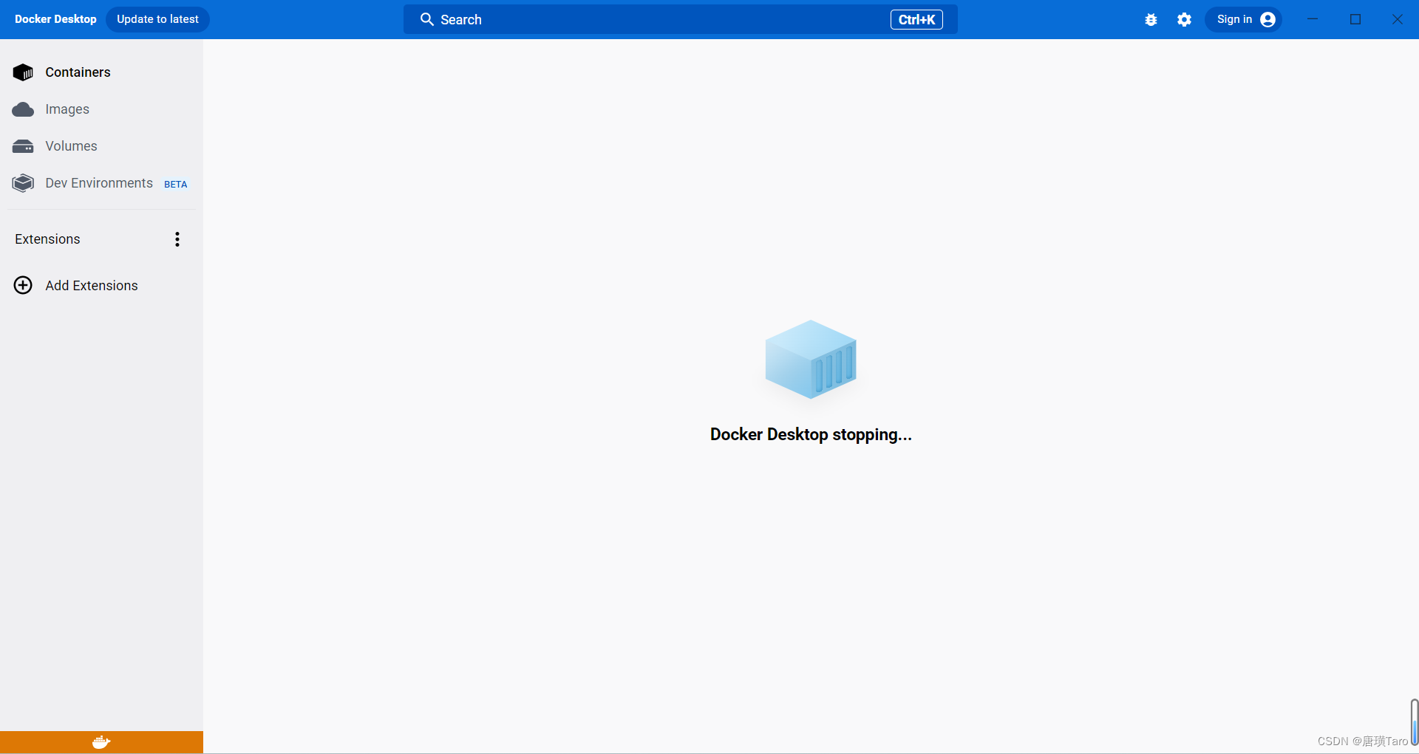The width and height of the screenshot is (1419, 754).
Task: Click the Docker whale status icon
Action: tap(101, 742)
